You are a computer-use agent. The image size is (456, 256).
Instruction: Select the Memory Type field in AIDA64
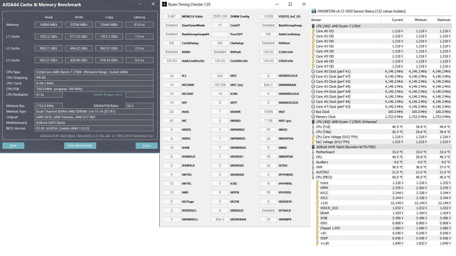click(x=94, y=111)
